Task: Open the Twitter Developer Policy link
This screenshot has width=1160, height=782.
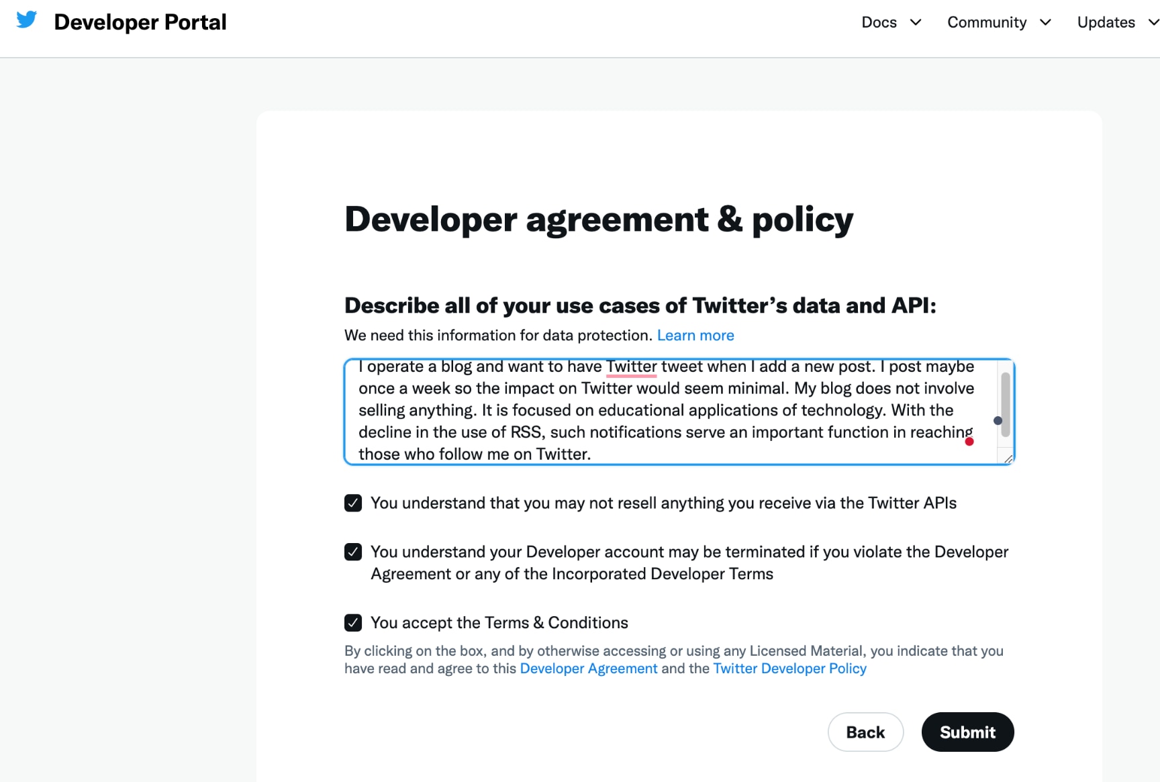Action: pyautogui.click(x=789, y=669)
